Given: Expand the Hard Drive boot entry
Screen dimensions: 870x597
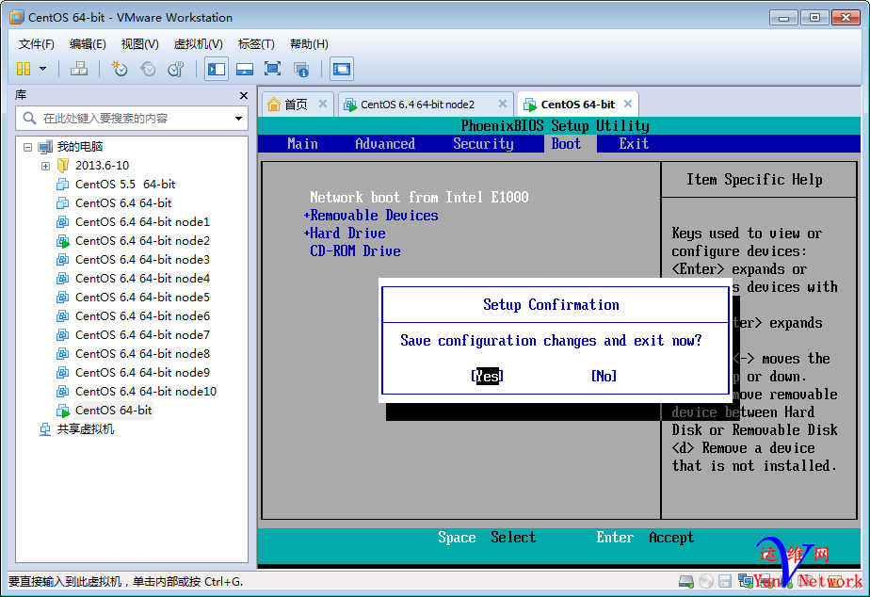Looking at the screenshot, I should pyautogui.click(x=345, y=233).
